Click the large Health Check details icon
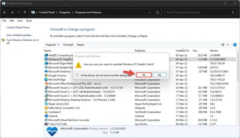 (x=52, y=131)
